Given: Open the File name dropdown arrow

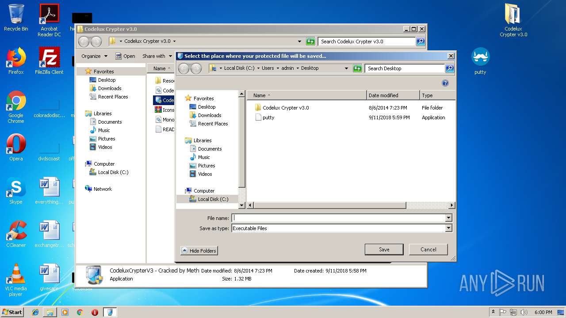Looking at the screenshot, I should pyautogui.click(x=448, y=218).
